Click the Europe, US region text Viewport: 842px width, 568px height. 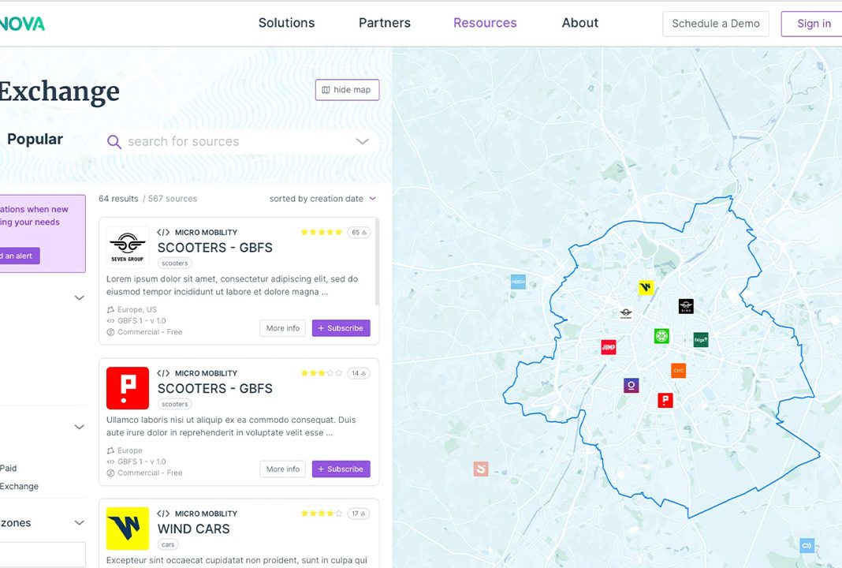(x=137, y=309)
